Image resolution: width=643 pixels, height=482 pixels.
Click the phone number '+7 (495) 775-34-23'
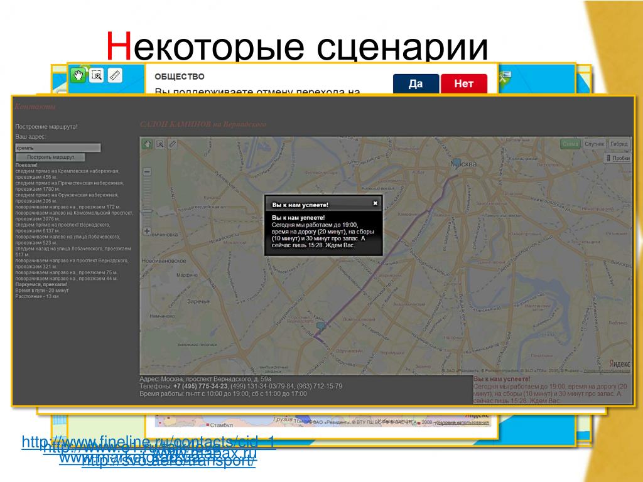point(200,386)
